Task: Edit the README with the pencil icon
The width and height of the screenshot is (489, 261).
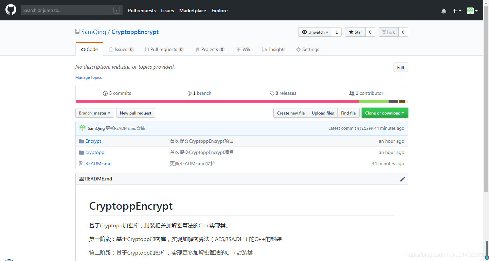Action: 402,179
